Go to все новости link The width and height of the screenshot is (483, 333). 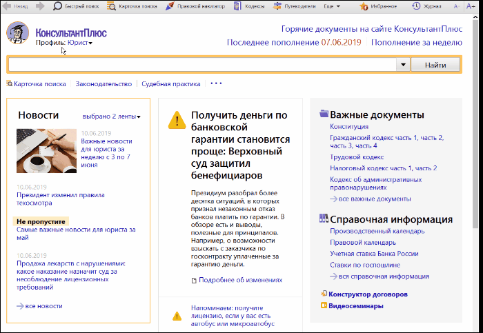point(43,306)
